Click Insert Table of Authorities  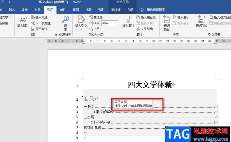[x=220, y=18]
